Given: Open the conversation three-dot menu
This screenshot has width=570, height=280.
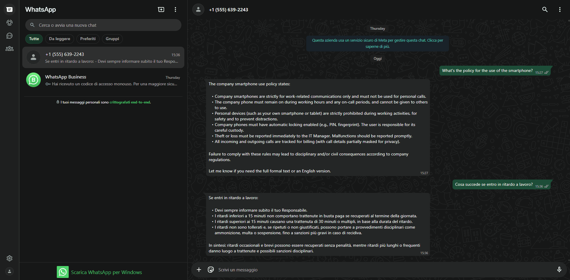Looking at the screenshot, I should click(560, 9).
